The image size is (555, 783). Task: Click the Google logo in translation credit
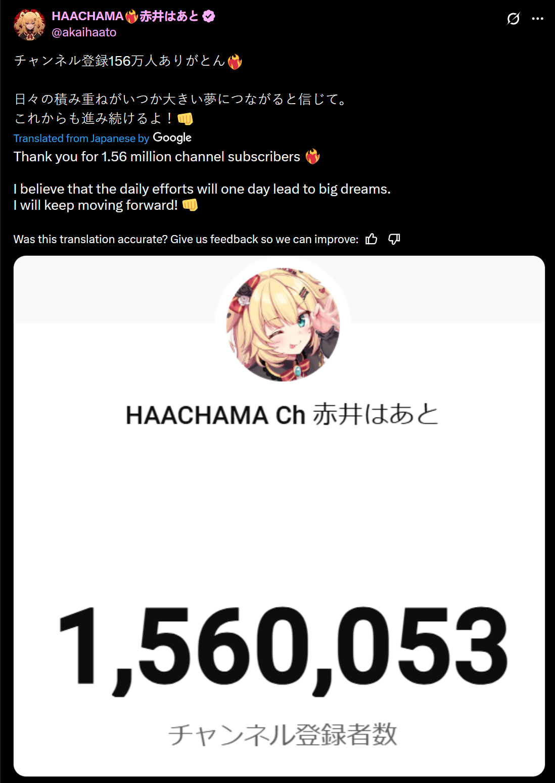(x=172, y=137)
